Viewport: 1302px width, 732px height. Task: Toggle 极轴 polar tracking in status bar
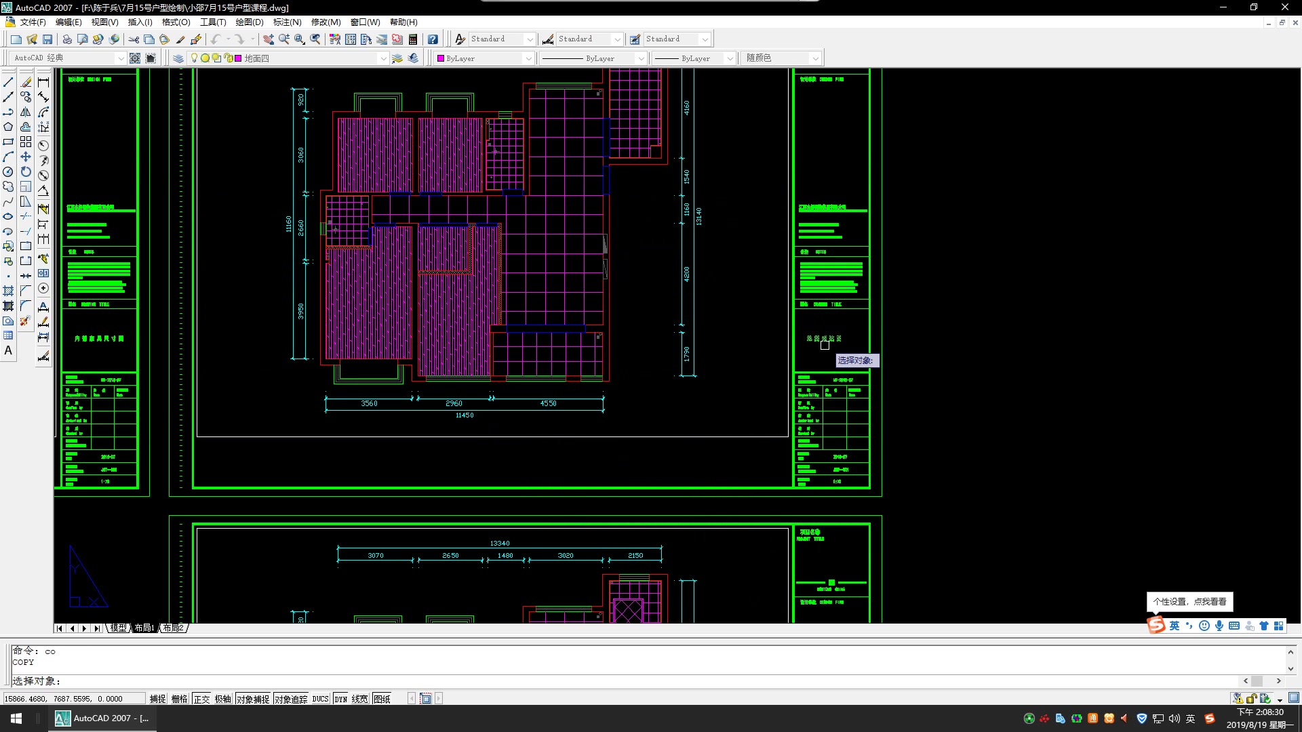(223, 699)
